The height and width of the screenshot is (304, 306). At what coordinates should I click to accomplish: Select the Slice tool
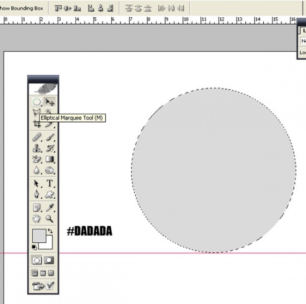tap(50, 125)
